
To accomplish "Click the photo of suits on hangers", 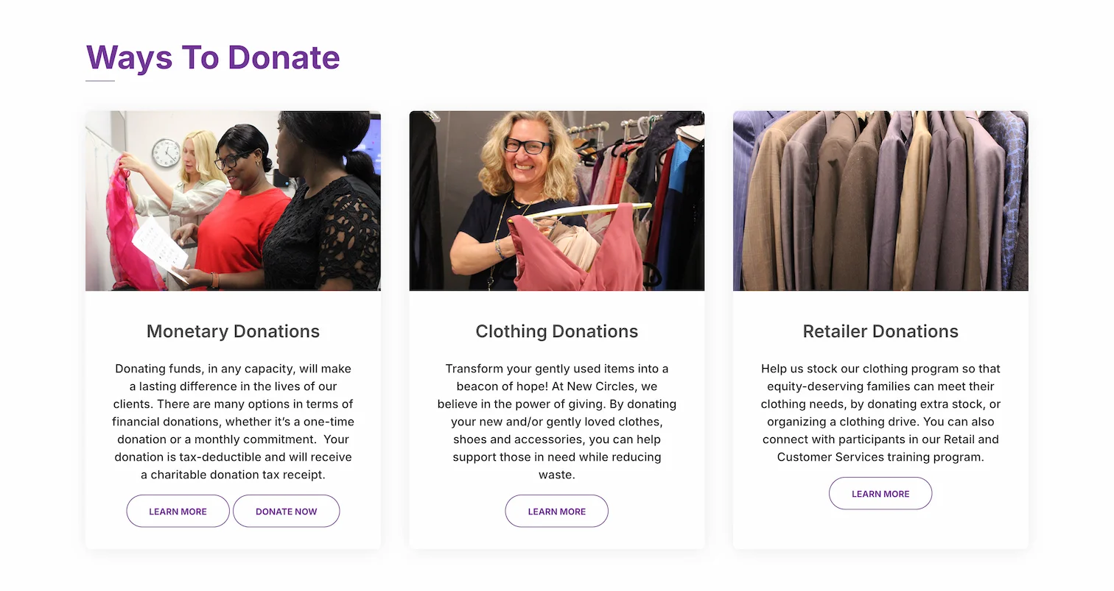I will (x=880, y=200).
